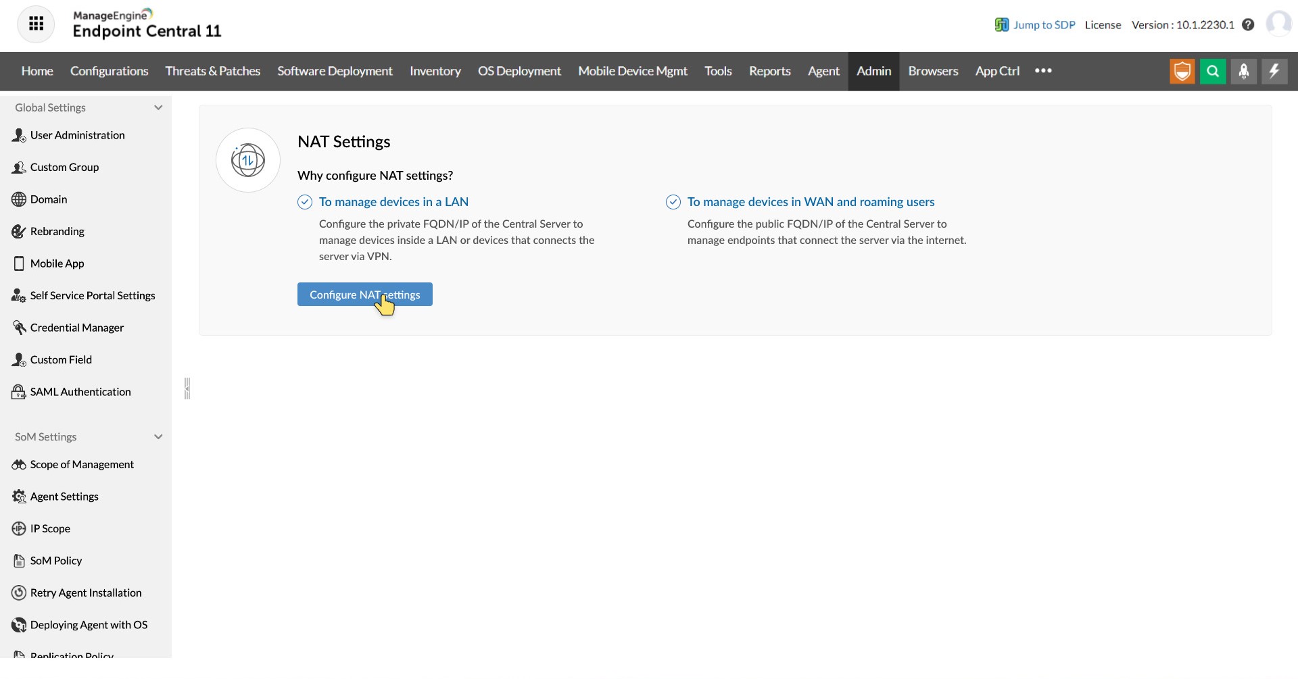Viewport: 1298px width, 679px height.
Task: Open the Software Deployment tab
Action: 335,71
